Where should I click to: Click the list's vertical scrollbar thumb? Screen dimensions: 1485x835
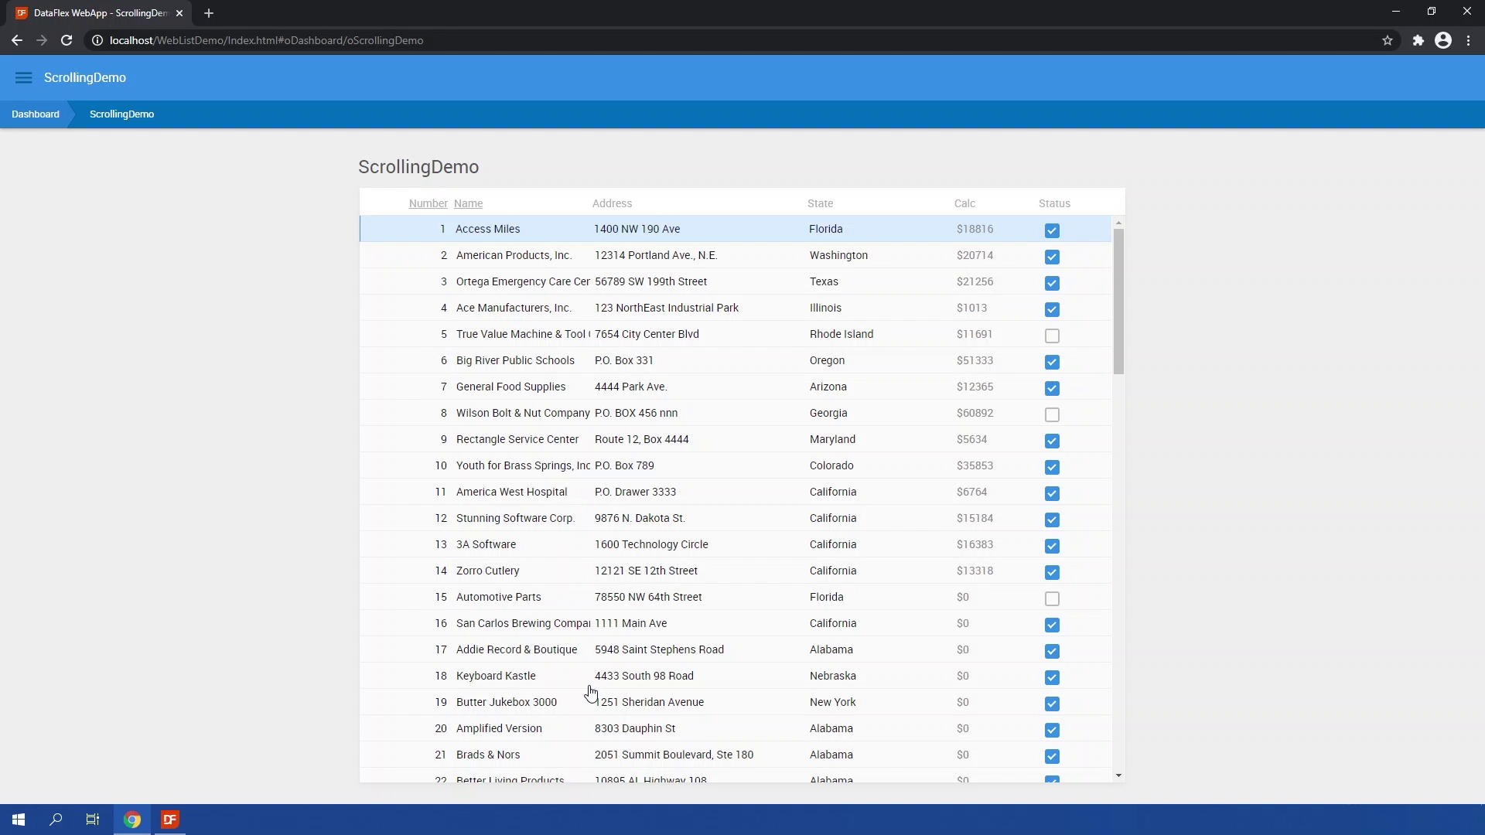pyautogui.click(x=1118, y=302)
